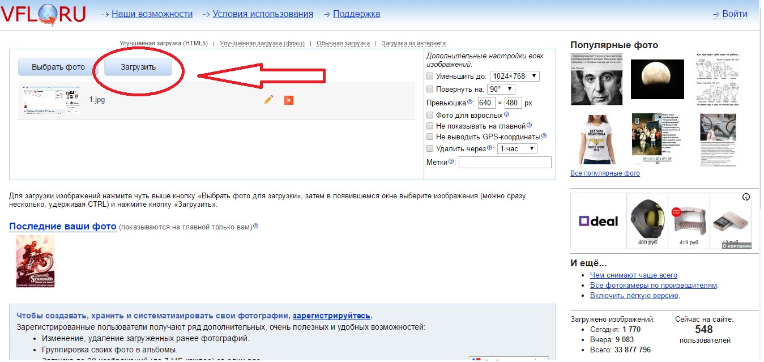The image size is (764, 362).
Task: Open the group of people popular photo
Action: pos(657,139)
